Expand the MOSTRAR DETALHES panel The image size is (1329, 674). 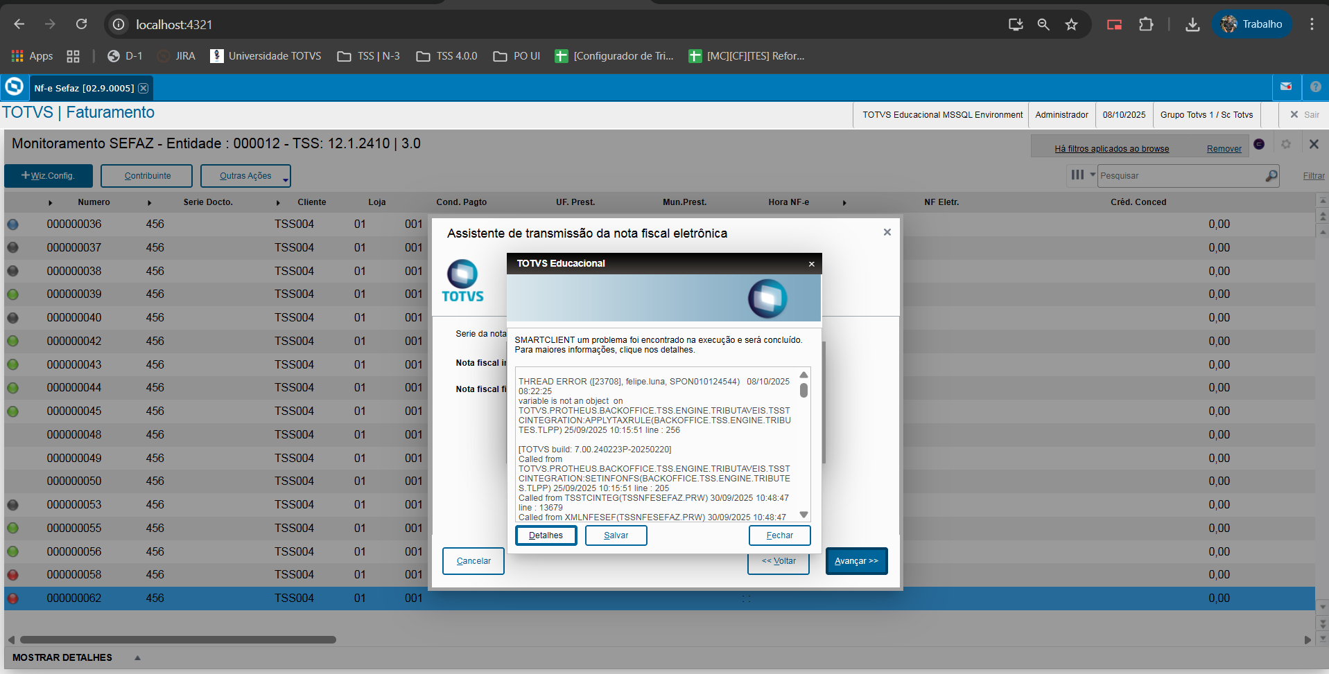coord(76,657)
